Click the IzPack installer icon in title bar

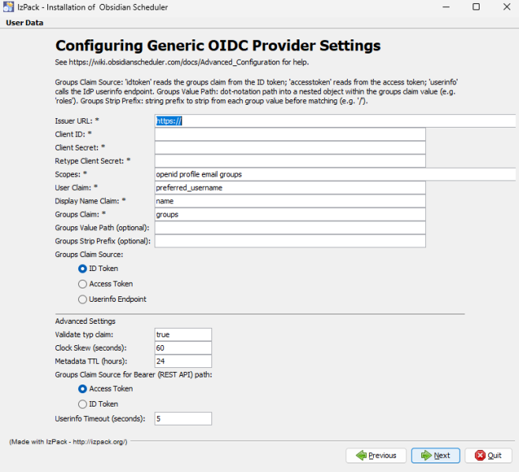click(x=8, y=7)
